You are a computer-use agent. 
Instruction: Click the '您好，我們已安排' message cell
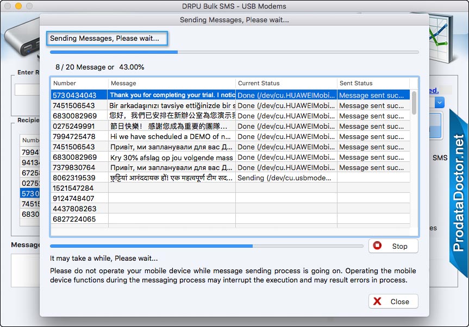point(172,116)
